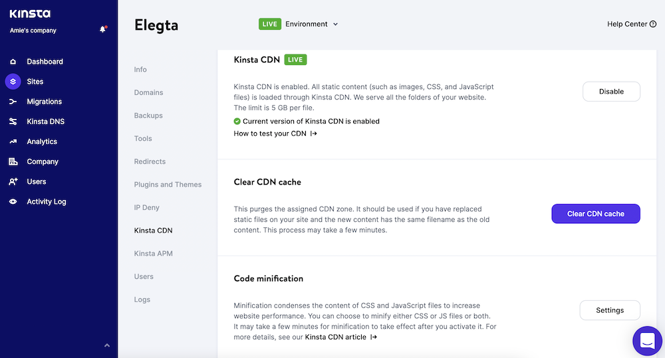The height and width of the screenshot is (358, 665).
Task: Click the Kinsta DNS icon
Action: pyautogui.click(x=13, y=122)
